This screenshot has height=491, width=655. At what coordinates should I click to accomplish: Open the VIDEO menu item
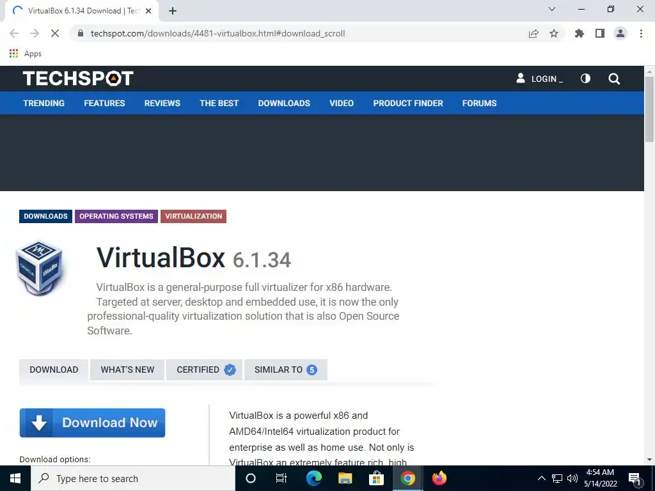pyautogui.click(x=342, y=103)
